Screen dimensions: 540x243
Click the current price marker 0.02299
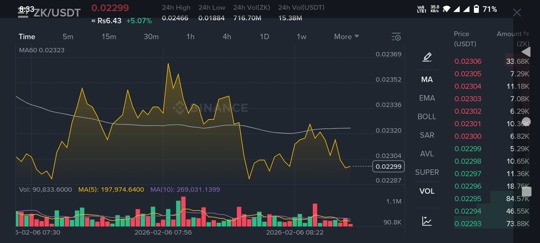pyautogui.click(x=388, y=166)
